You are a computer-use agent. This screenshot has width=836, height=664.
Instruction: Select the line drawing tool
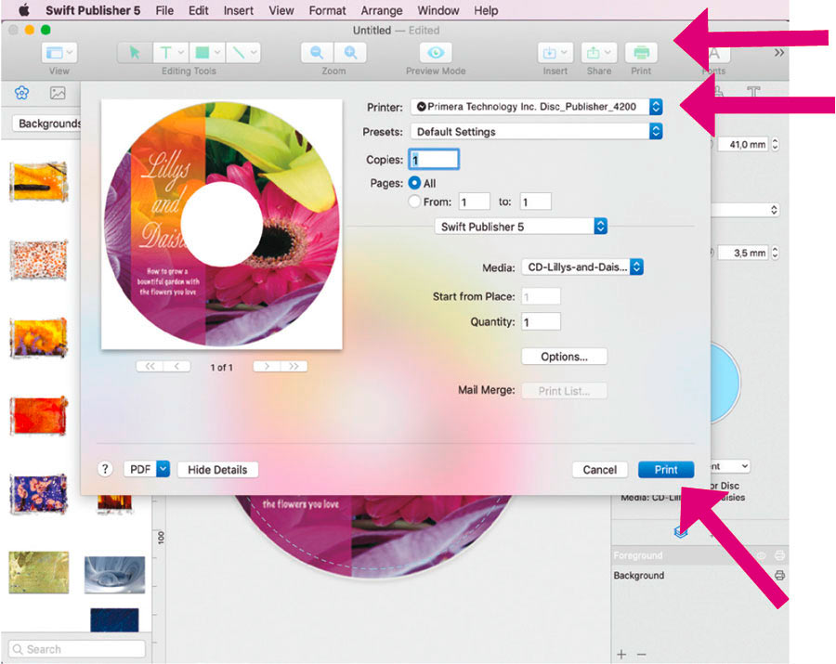(243, 53)
